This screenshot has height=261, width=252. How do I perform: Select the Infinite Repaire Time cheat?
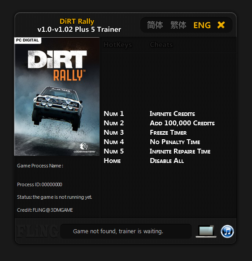pos(180,151)
